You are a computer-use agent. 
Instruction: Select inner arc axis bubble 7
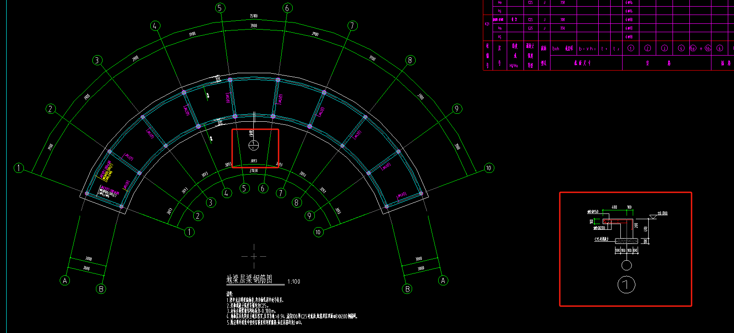pyautogui.click(x=281, y=193)
